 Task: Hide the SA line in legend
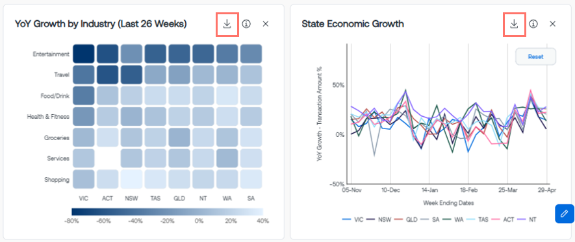pyautogui.click(x=431, y=219)
